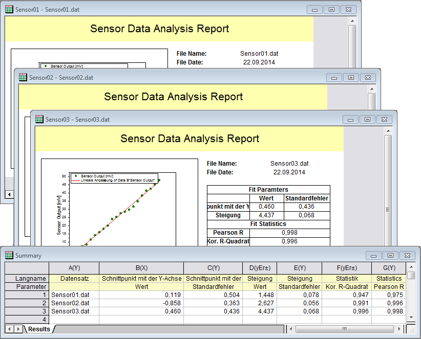Select column header E(Y) in Summary
The width and height of the screenshot is (421, 339).
(x=300, y=268)
